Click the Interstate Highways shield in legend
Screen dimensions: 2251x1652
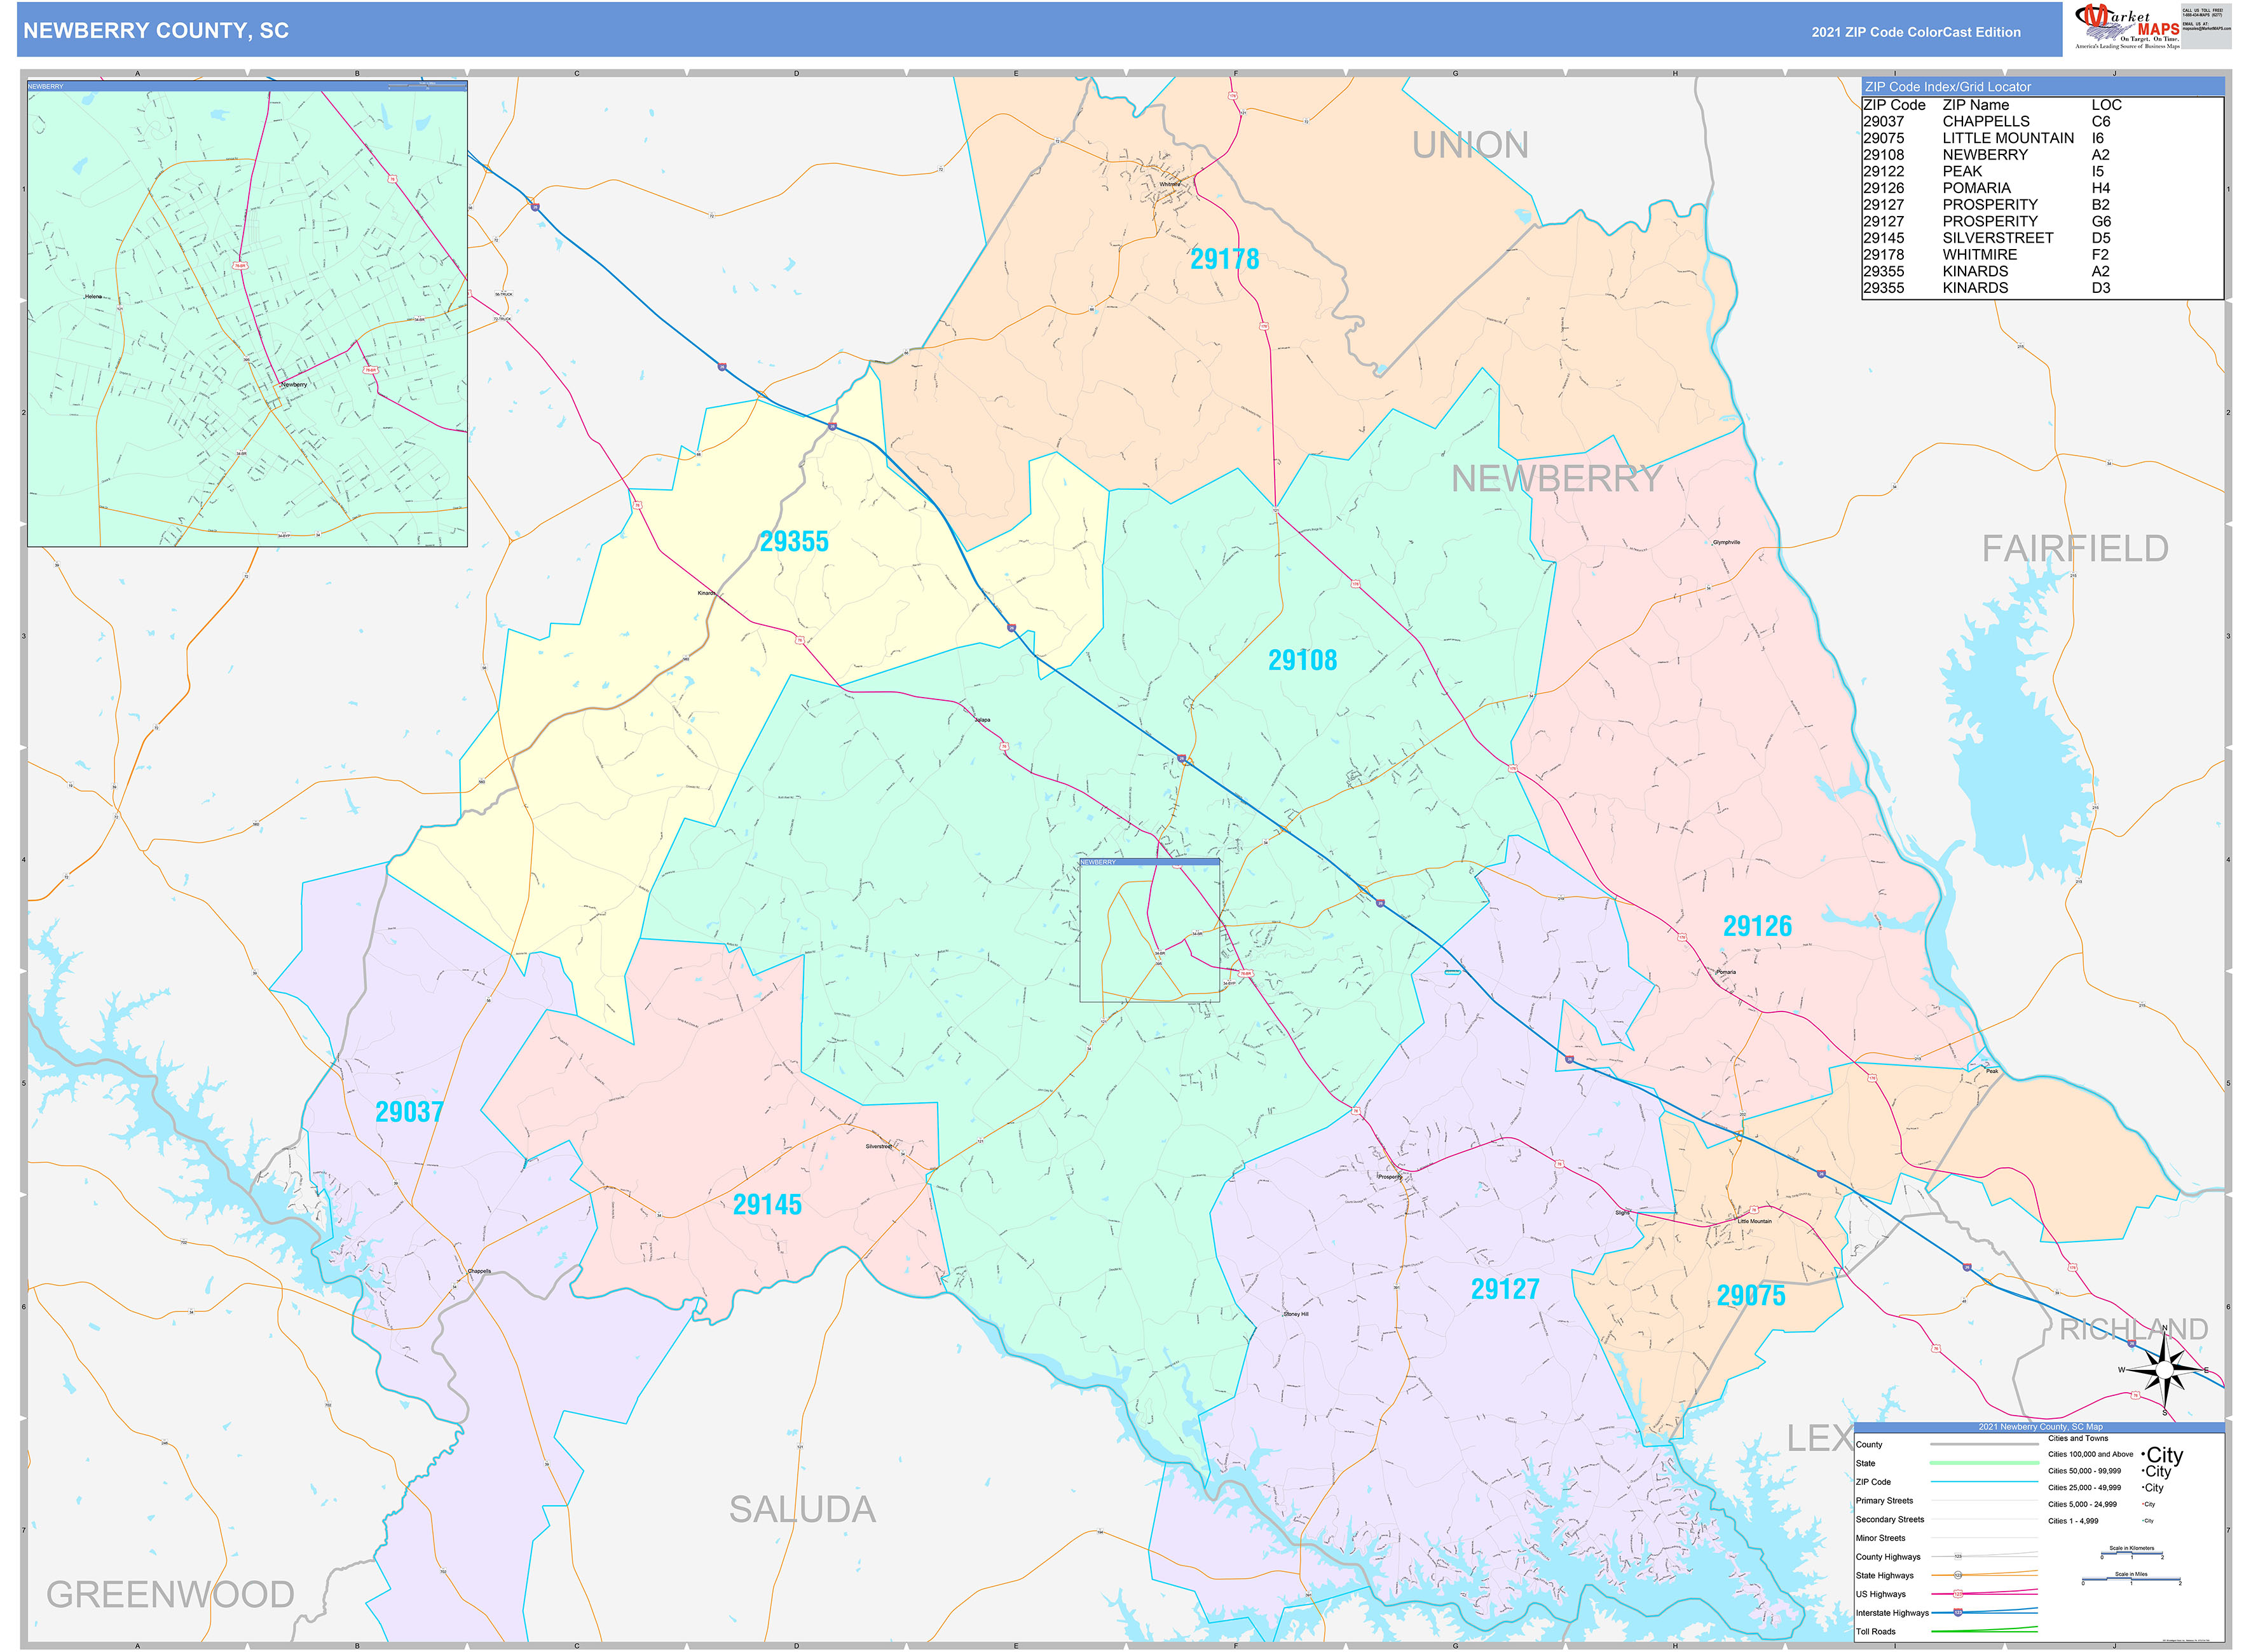(x=1957, y=1612)
